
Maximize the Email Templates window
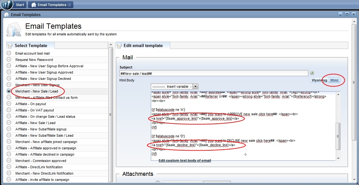pos(347,15)
